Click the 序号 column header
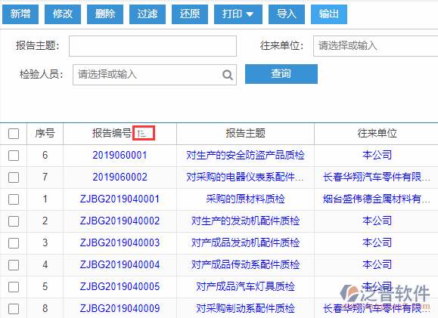Image resolution: width=438 pixels, height=318 pixels. [45, 134]
